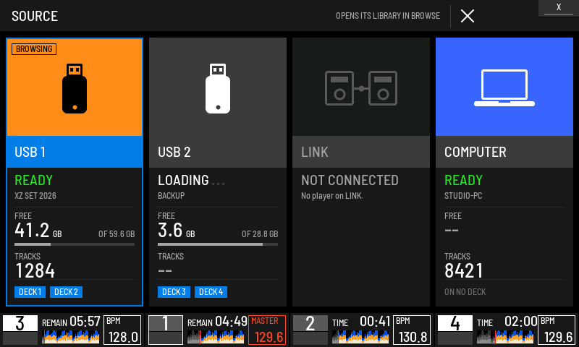Open deck 3 number indicator

20,323
